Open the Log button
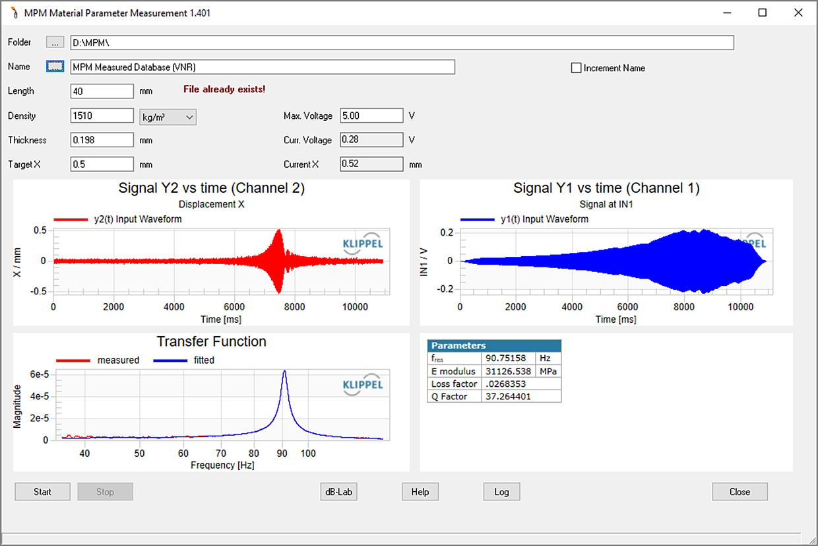The image size is (818, 546). [501, 492]
